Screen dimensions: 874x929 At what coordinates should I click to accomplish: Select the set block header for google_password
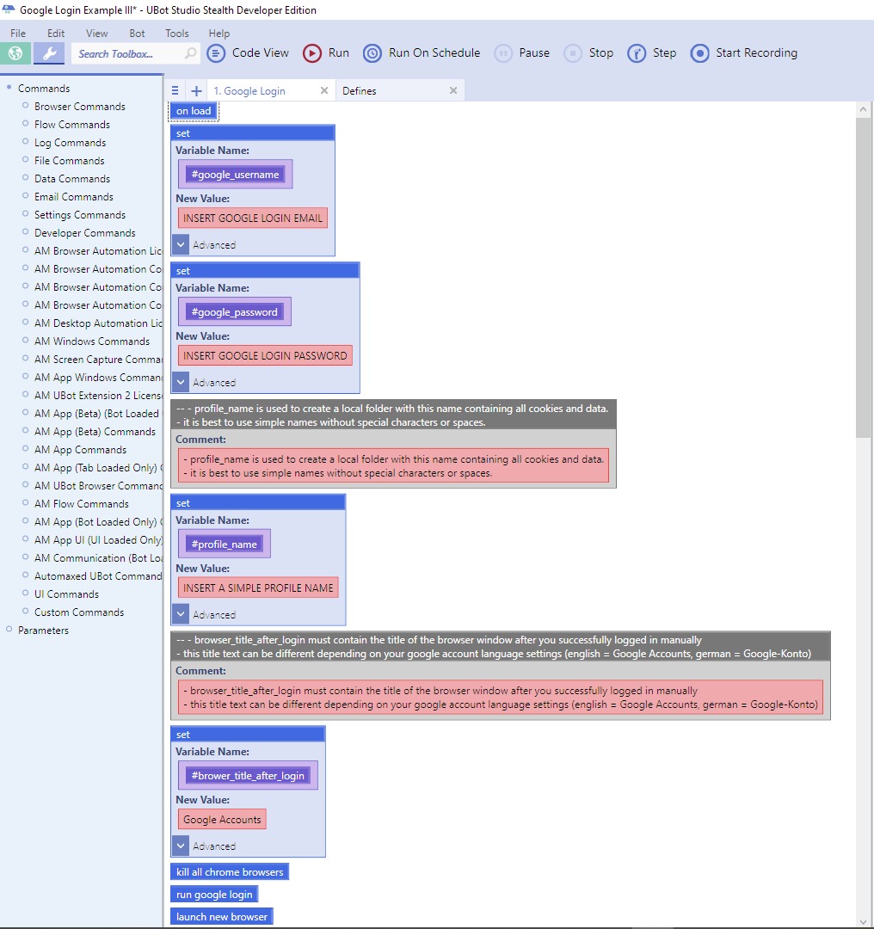coord(265,271)
